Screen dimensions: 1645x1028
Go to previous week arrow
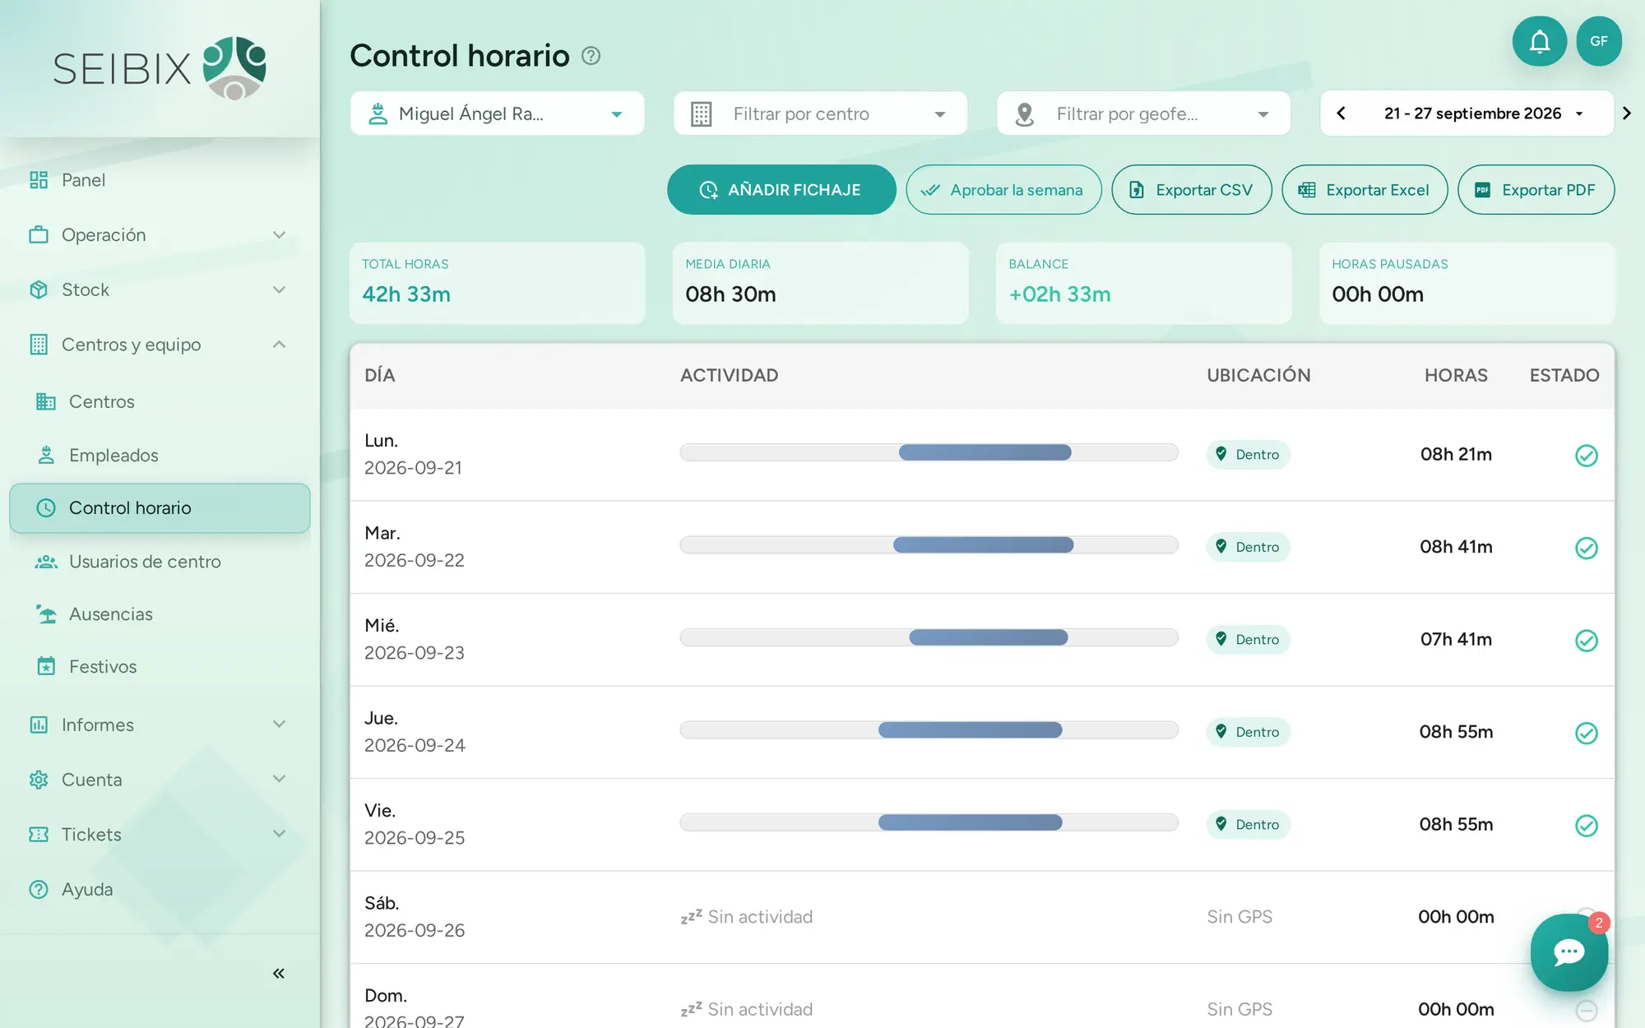tap(1341, 113)
